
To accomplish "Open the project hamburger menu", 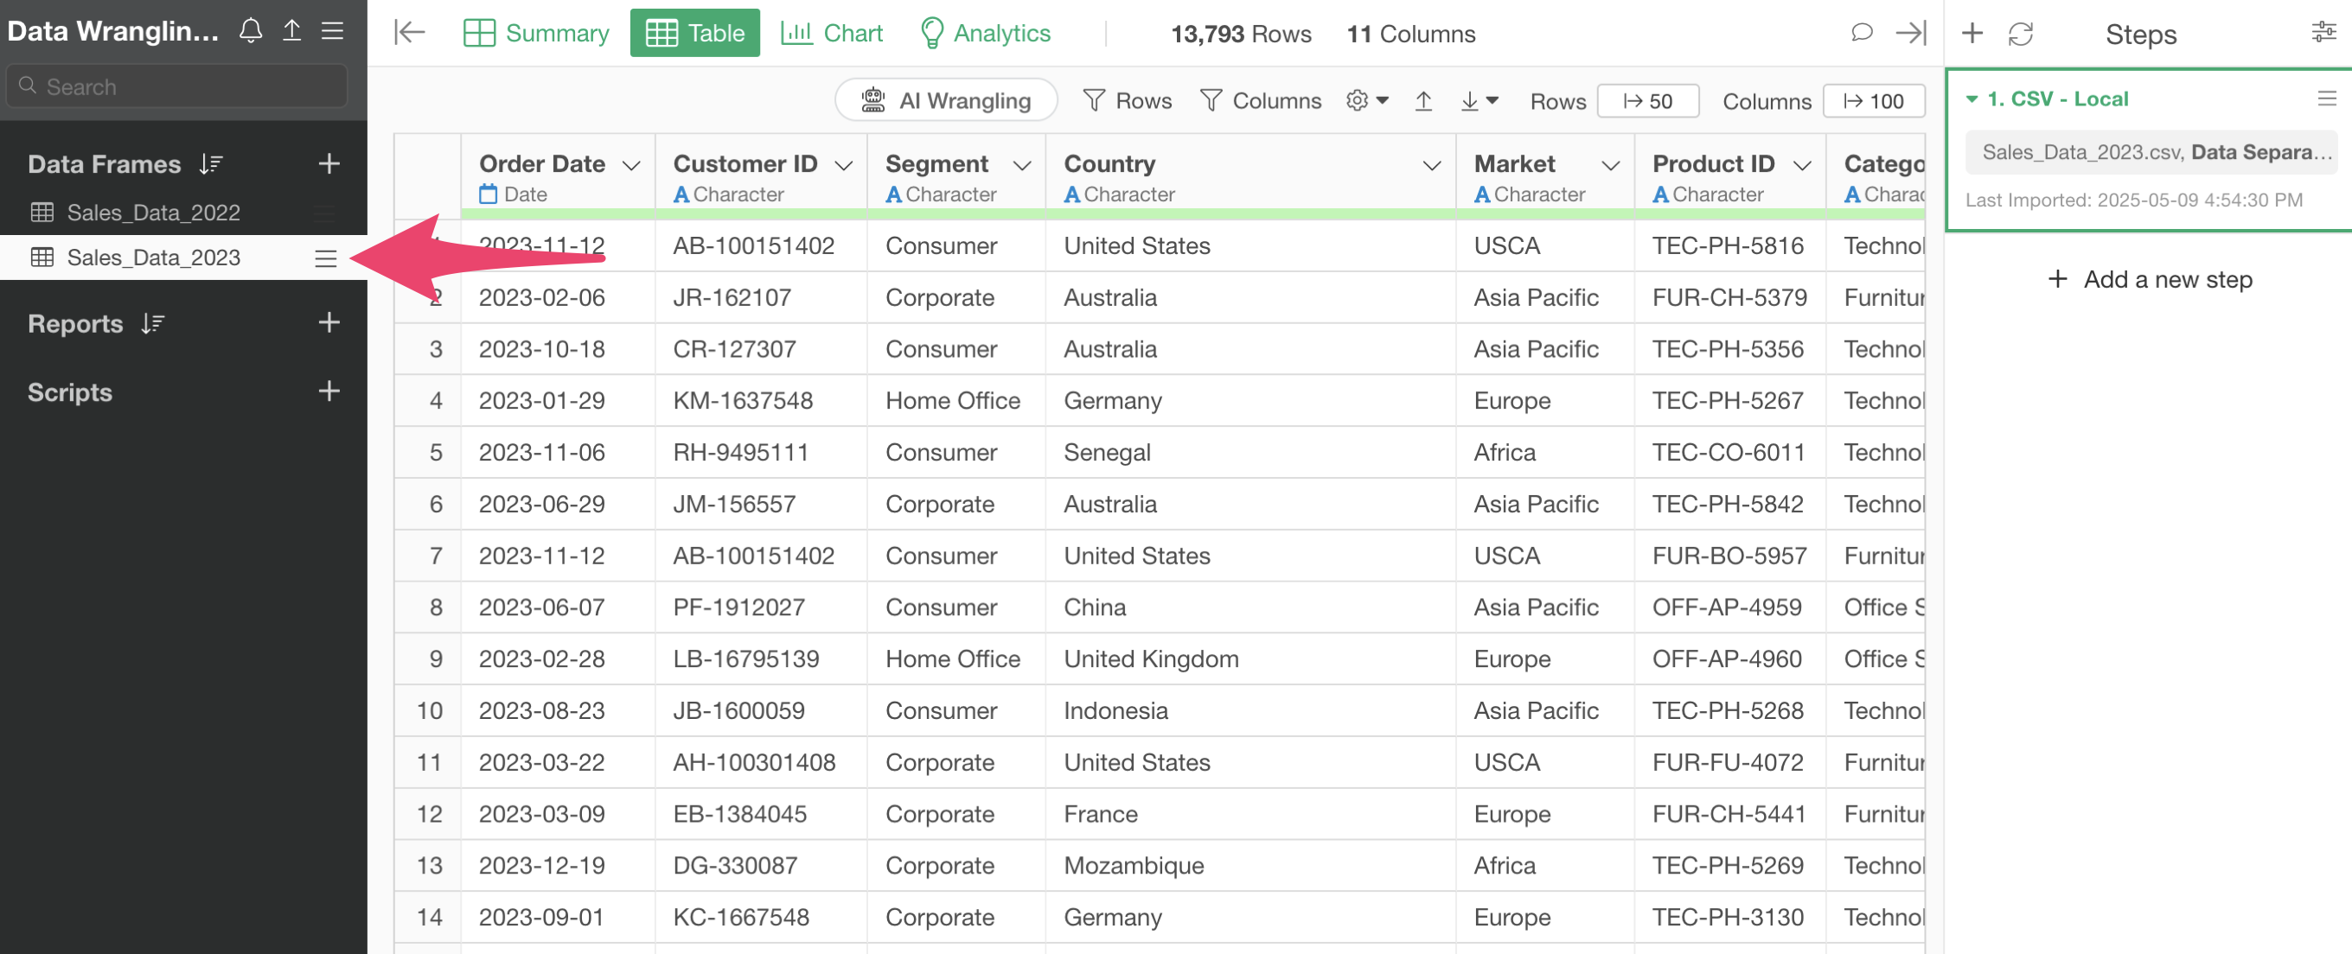I will click(x=332, y=31).
